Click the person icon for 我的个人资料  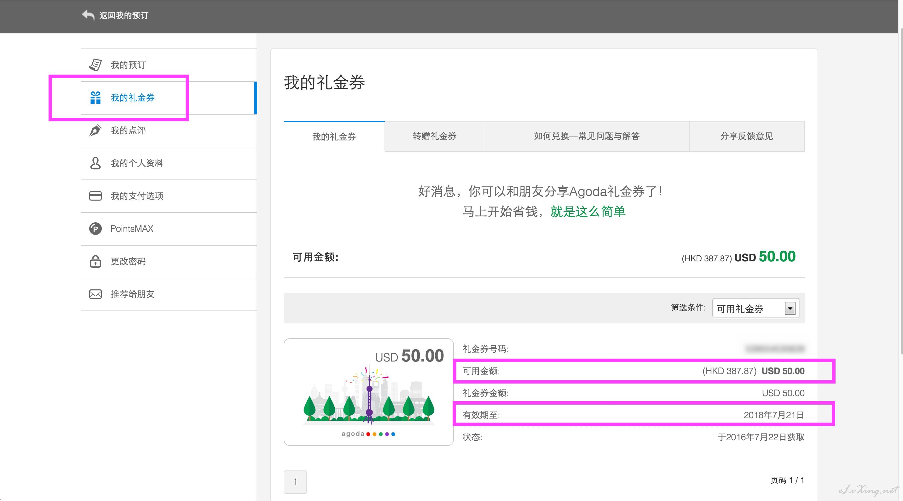coord(96,163)
